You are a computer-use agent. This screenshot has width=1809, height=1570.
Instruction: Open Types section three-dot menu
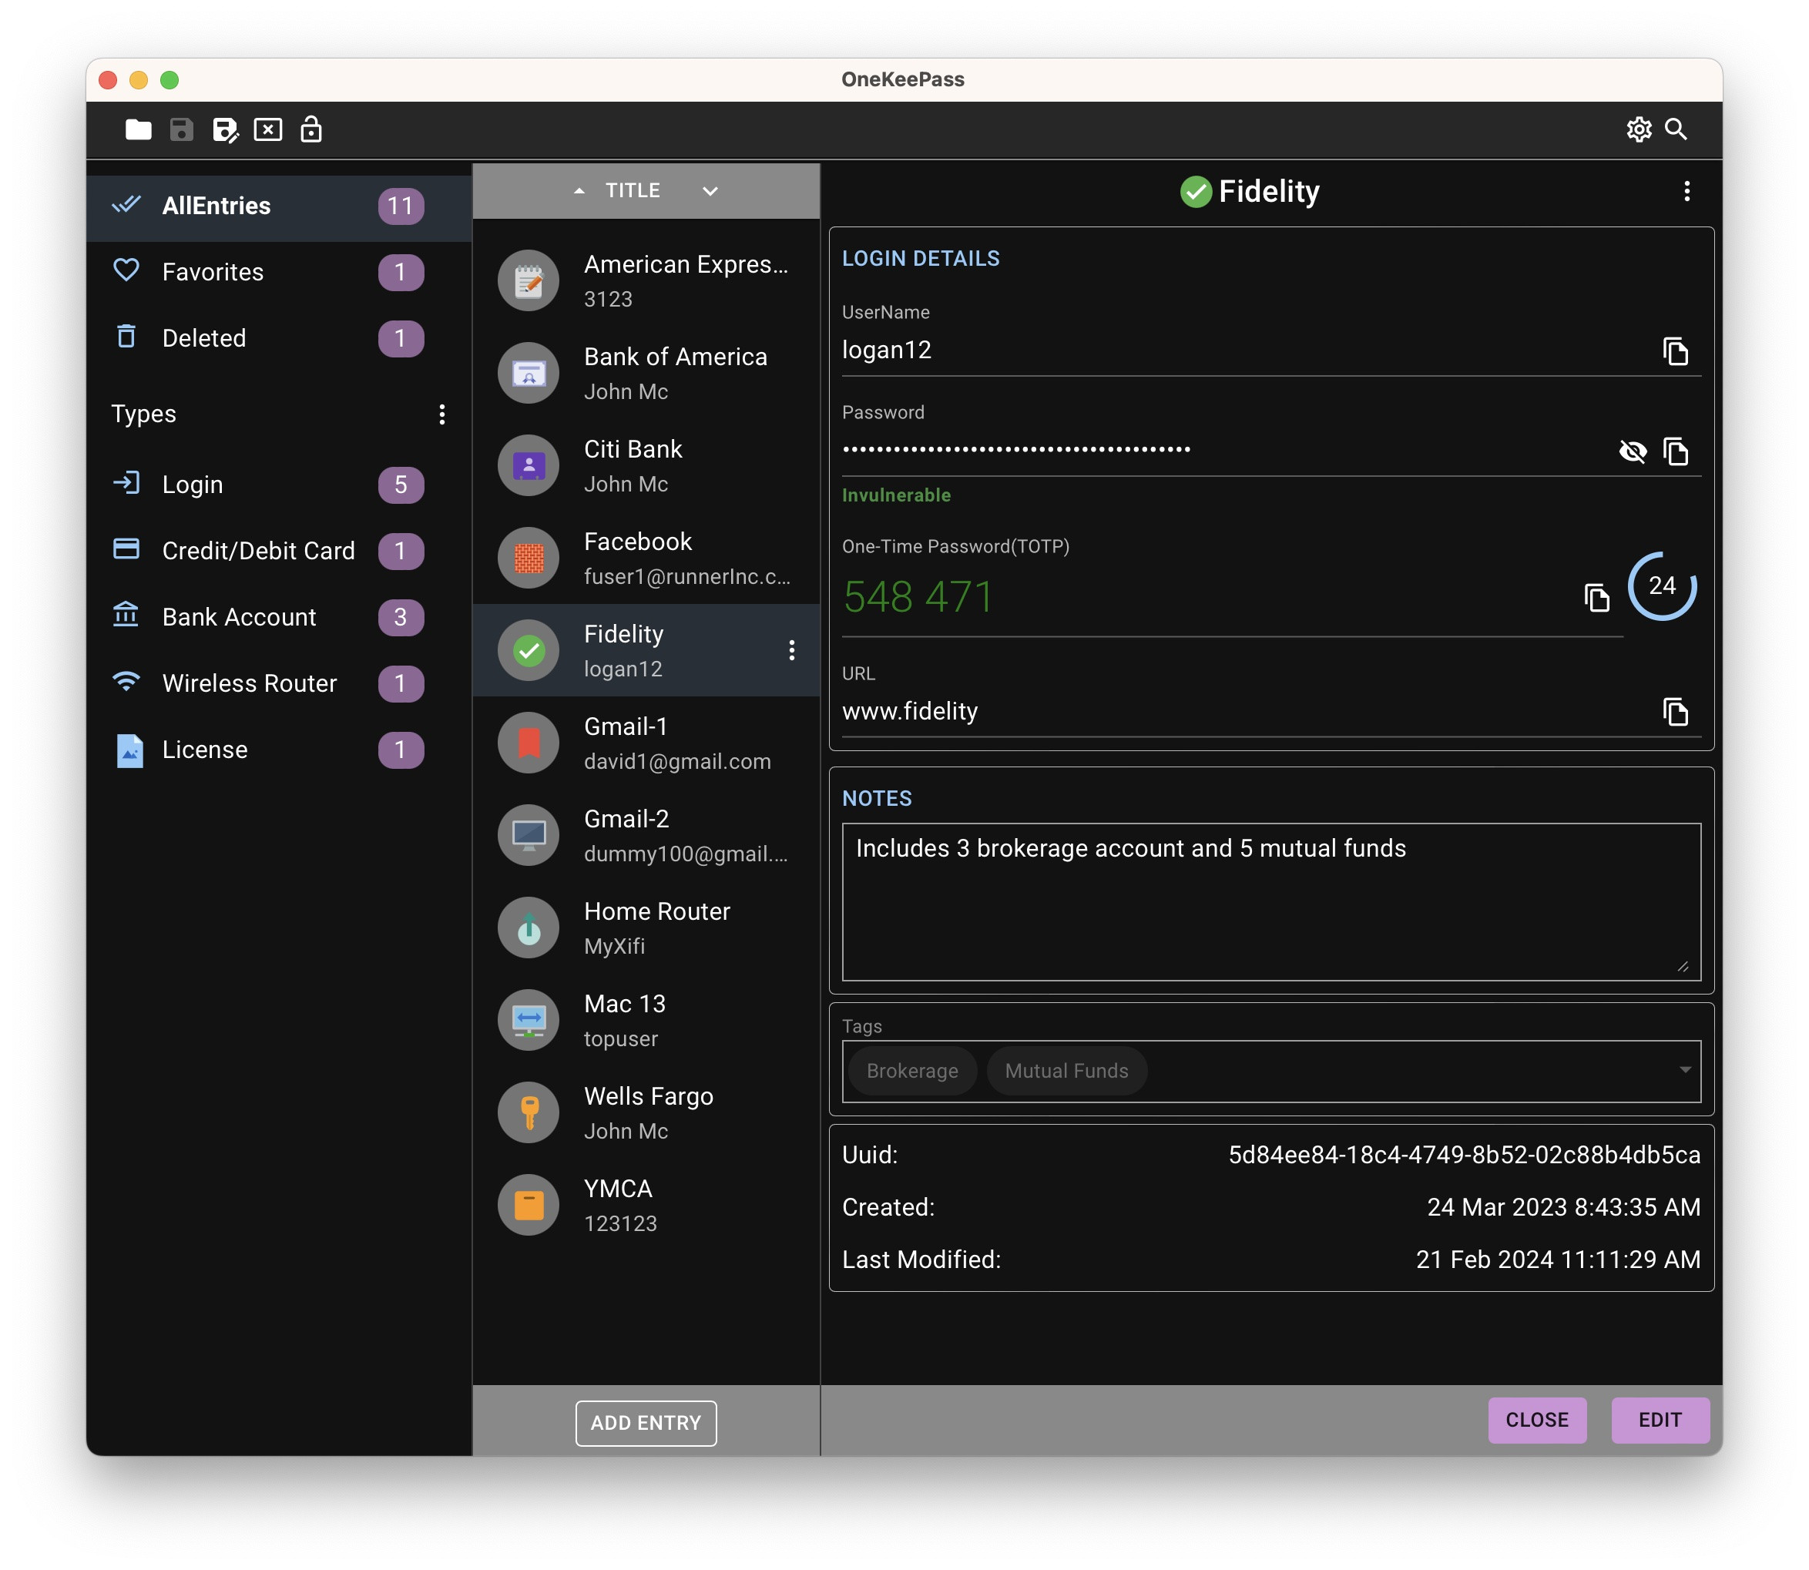[441, 414]
